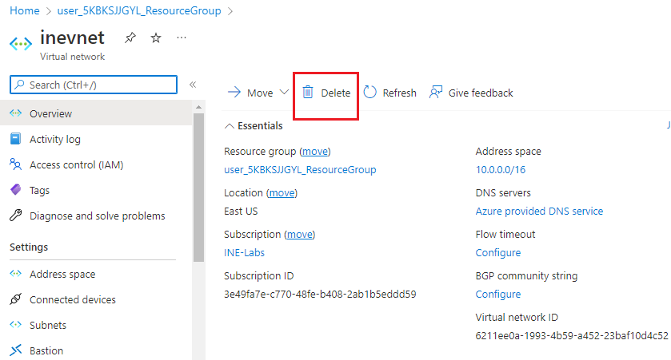Pin the inevnet resource to dashboard
Screen dimensions: 671x360
pos(130,38)
